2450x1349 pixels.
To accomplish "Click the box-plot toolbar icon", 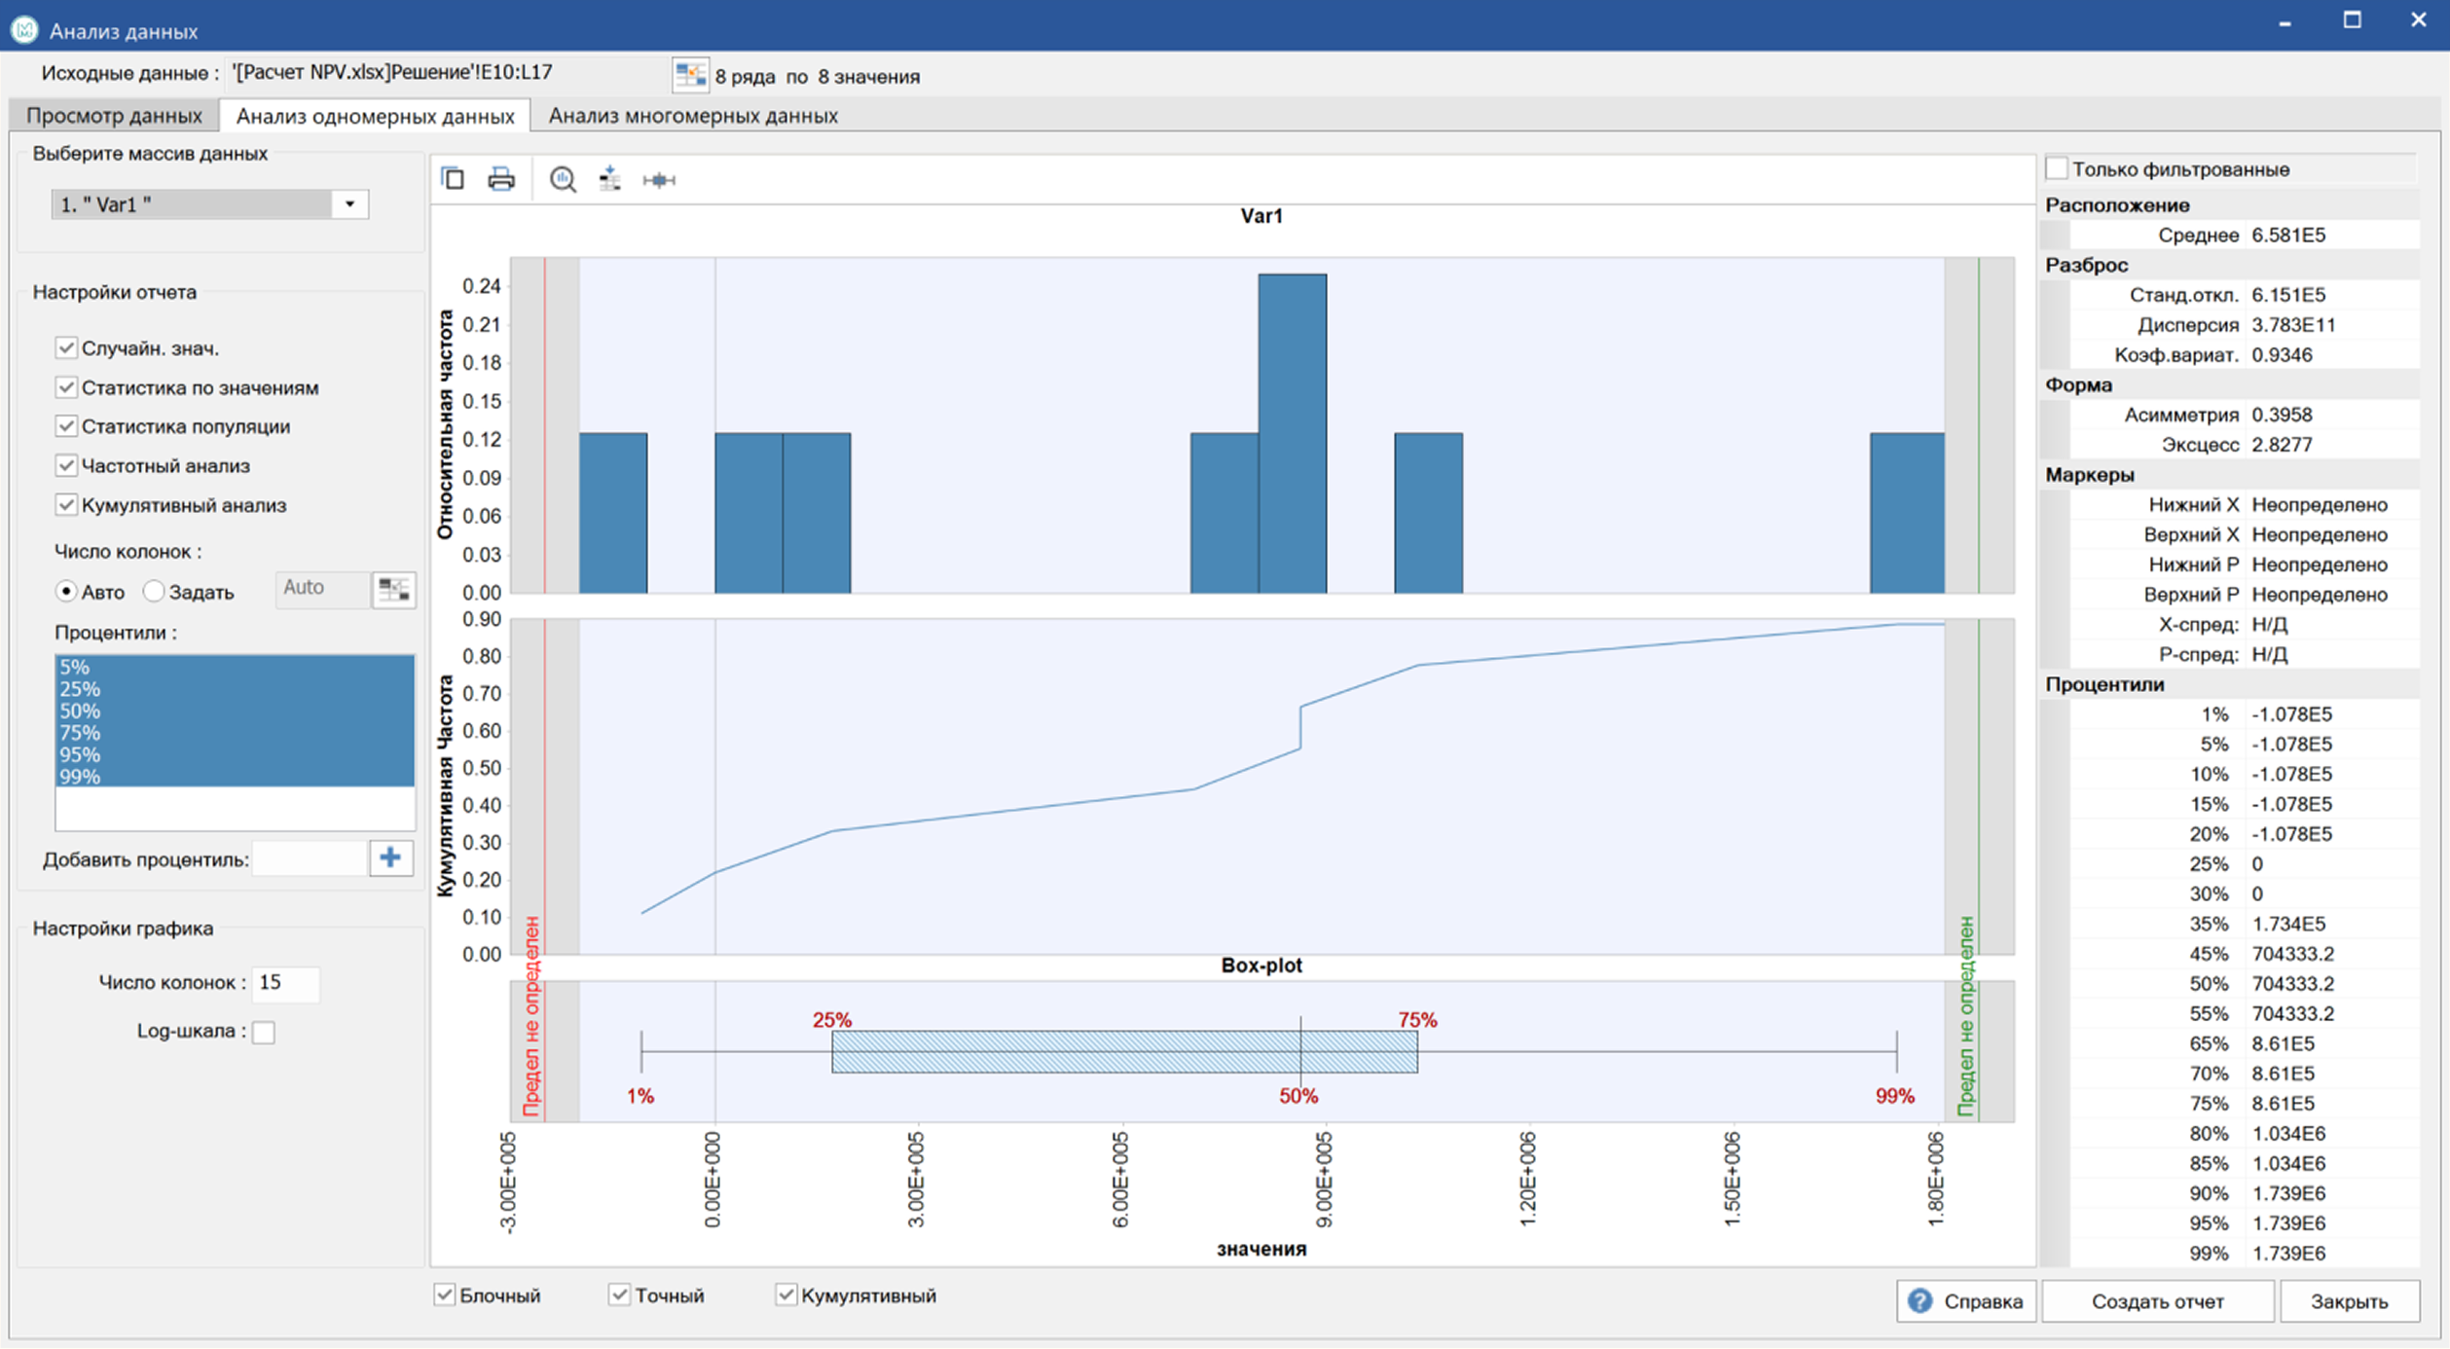I will [659, 179].
